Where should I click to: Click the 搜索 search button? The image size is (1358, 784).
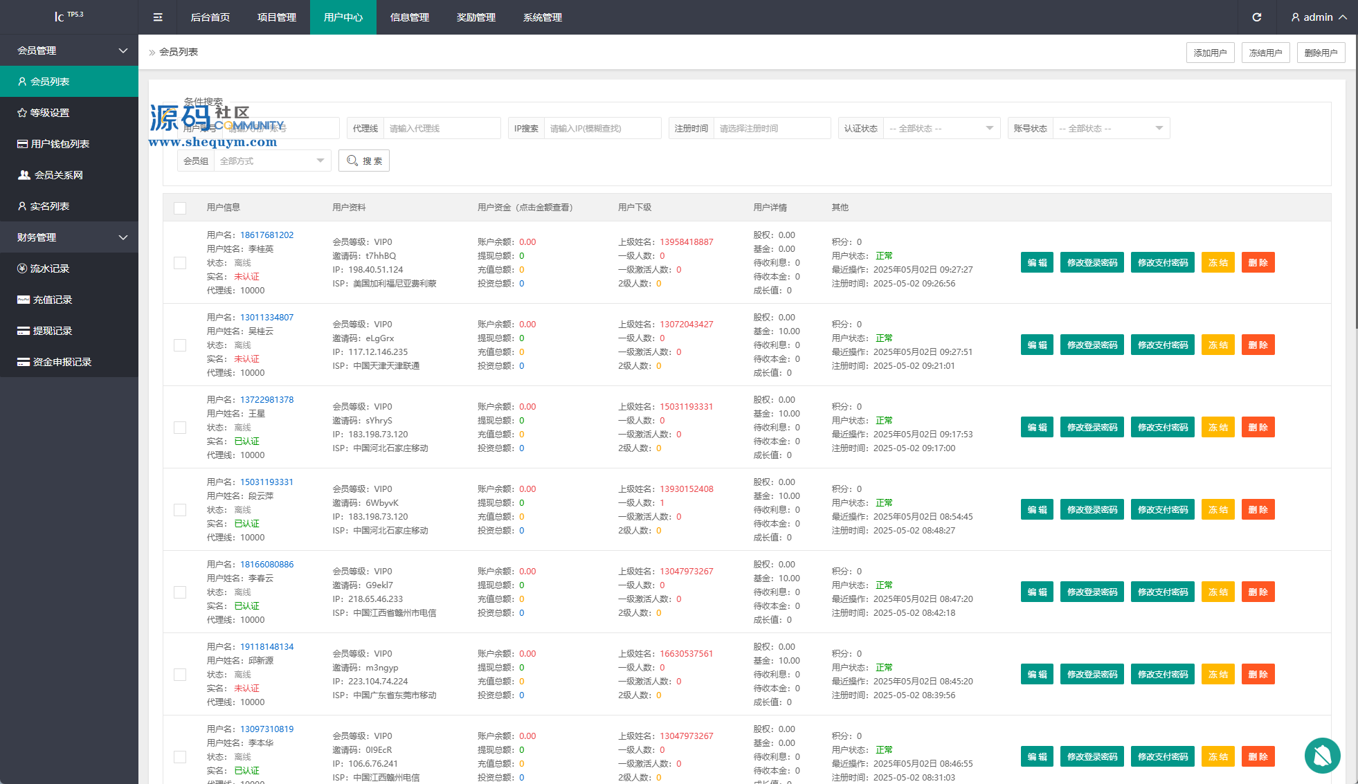tap(364, 161)
